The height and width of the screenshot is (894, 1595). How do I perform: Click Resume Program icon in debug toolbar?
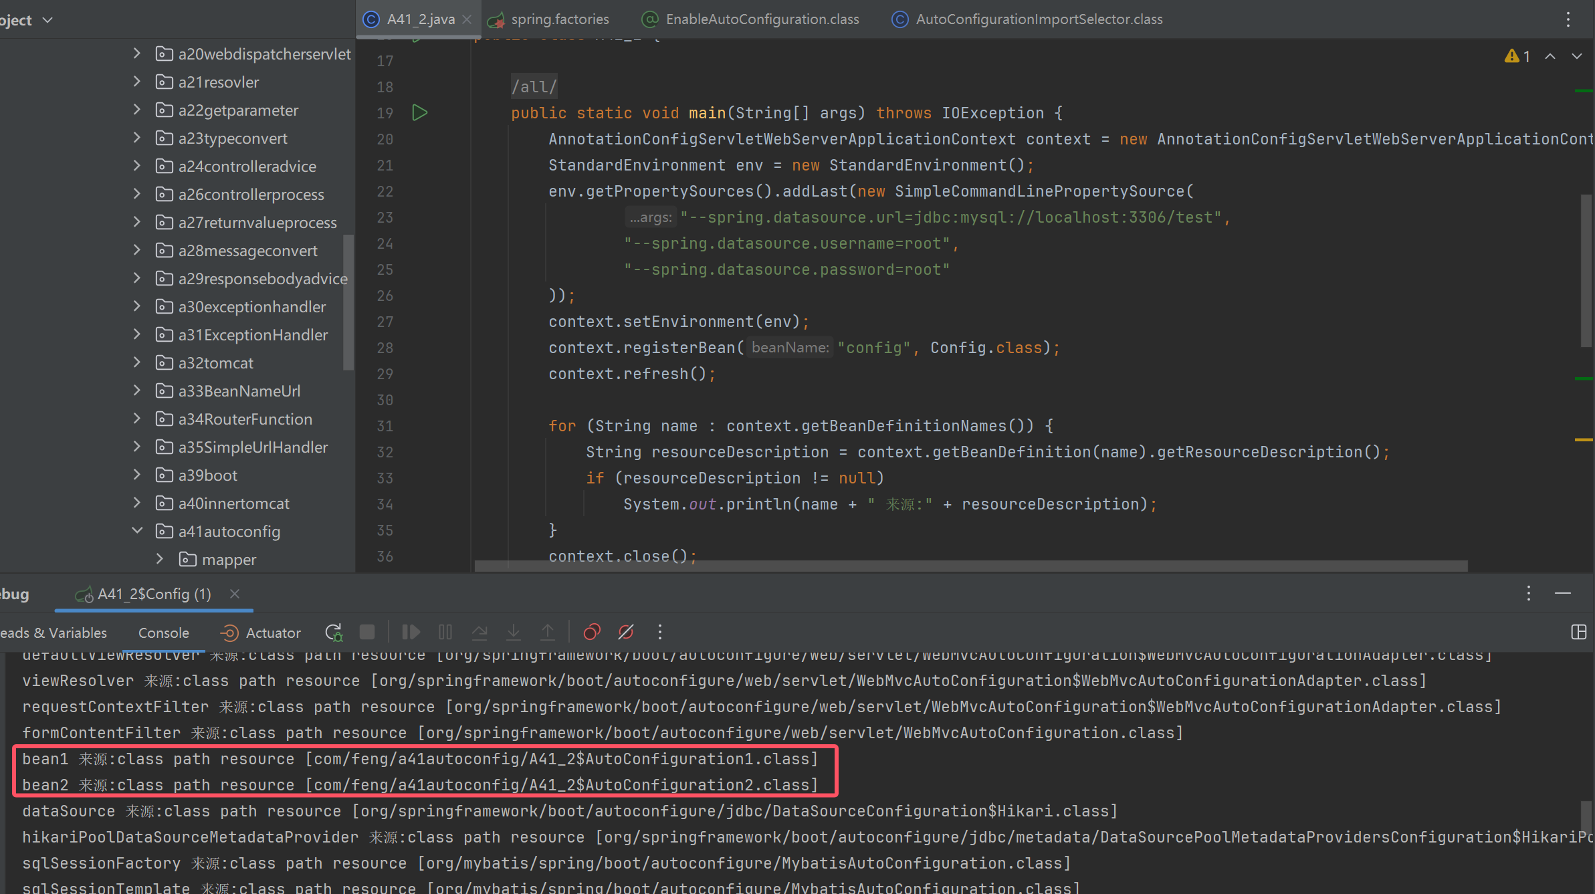tap(411, 632)
